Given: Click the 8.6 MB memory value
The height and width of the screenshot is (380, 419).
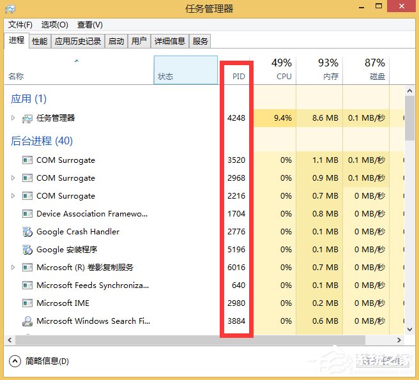Looking at the screenshot, I should 325,118.
